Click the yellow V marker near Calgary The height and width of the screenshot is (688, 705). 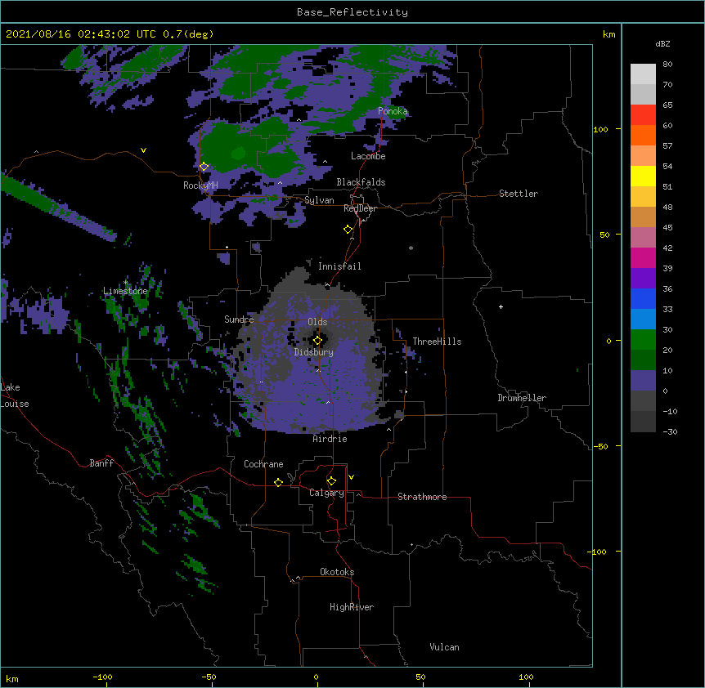(x=351, y=477)
